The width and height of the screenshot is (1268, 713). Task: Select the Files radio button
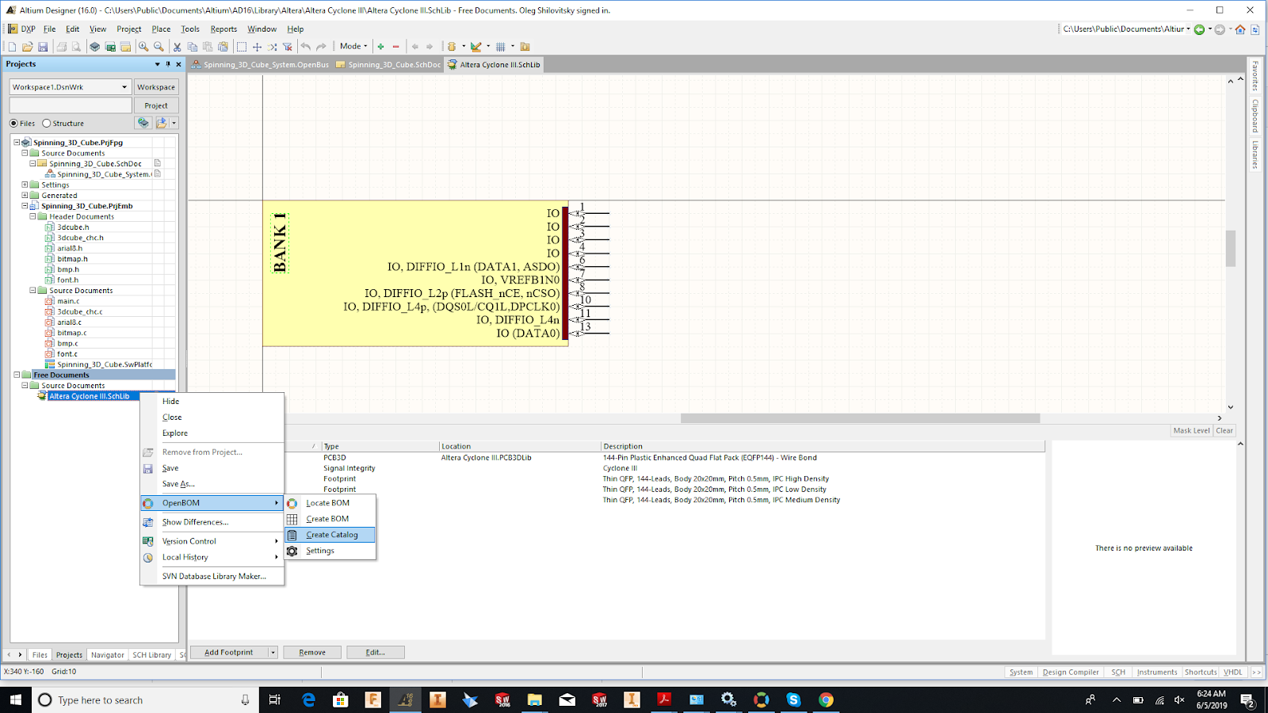13,124
